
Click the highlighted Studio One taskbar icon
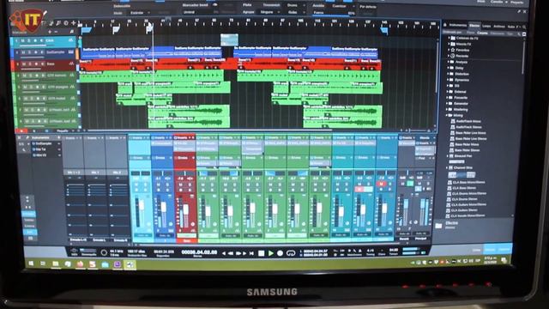tap(130, 265)
